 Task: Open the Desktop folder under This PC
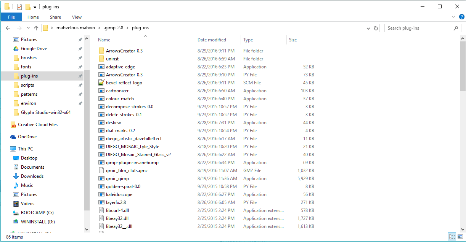point(29,158)
